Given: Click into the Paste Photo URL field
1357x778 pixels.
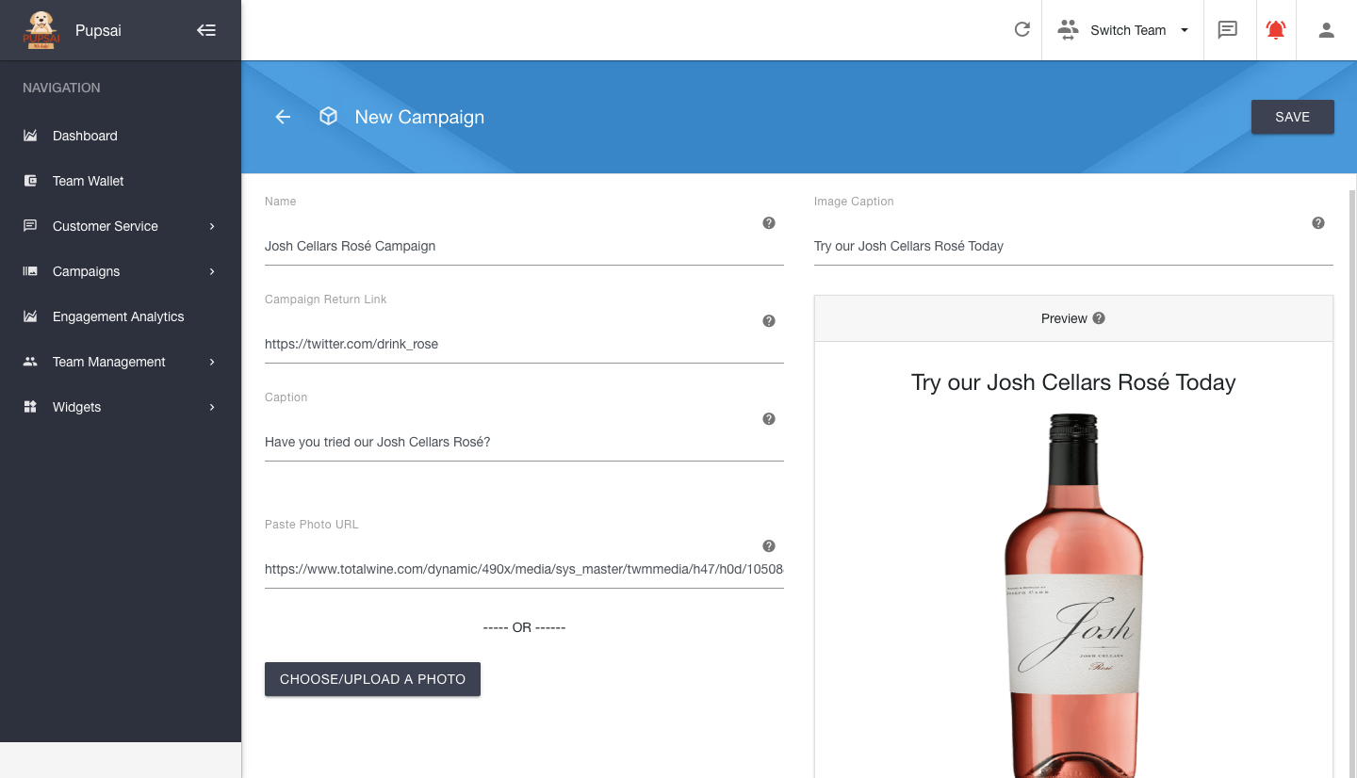Looking at the screenshot, I should coord(523,569).
